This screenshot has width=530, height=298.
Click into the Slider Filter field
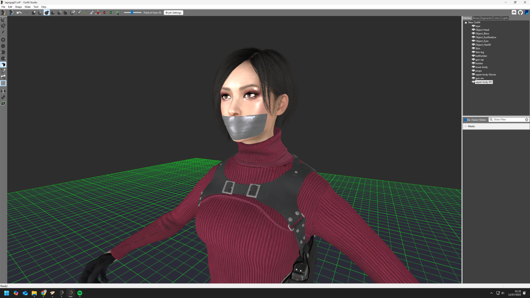(x=509, y=120)
